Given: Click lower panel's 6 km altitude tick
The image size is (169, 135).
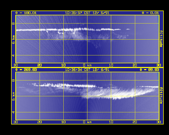Looking at the screenshot, I should point(13,96).
